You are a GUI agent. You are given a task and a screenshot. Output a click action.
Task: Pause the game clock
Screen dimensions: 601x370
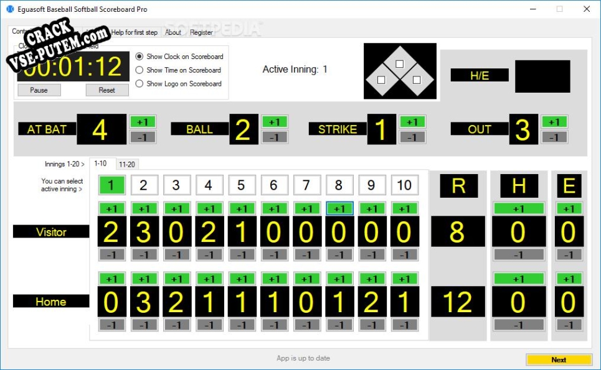point(39,90)
